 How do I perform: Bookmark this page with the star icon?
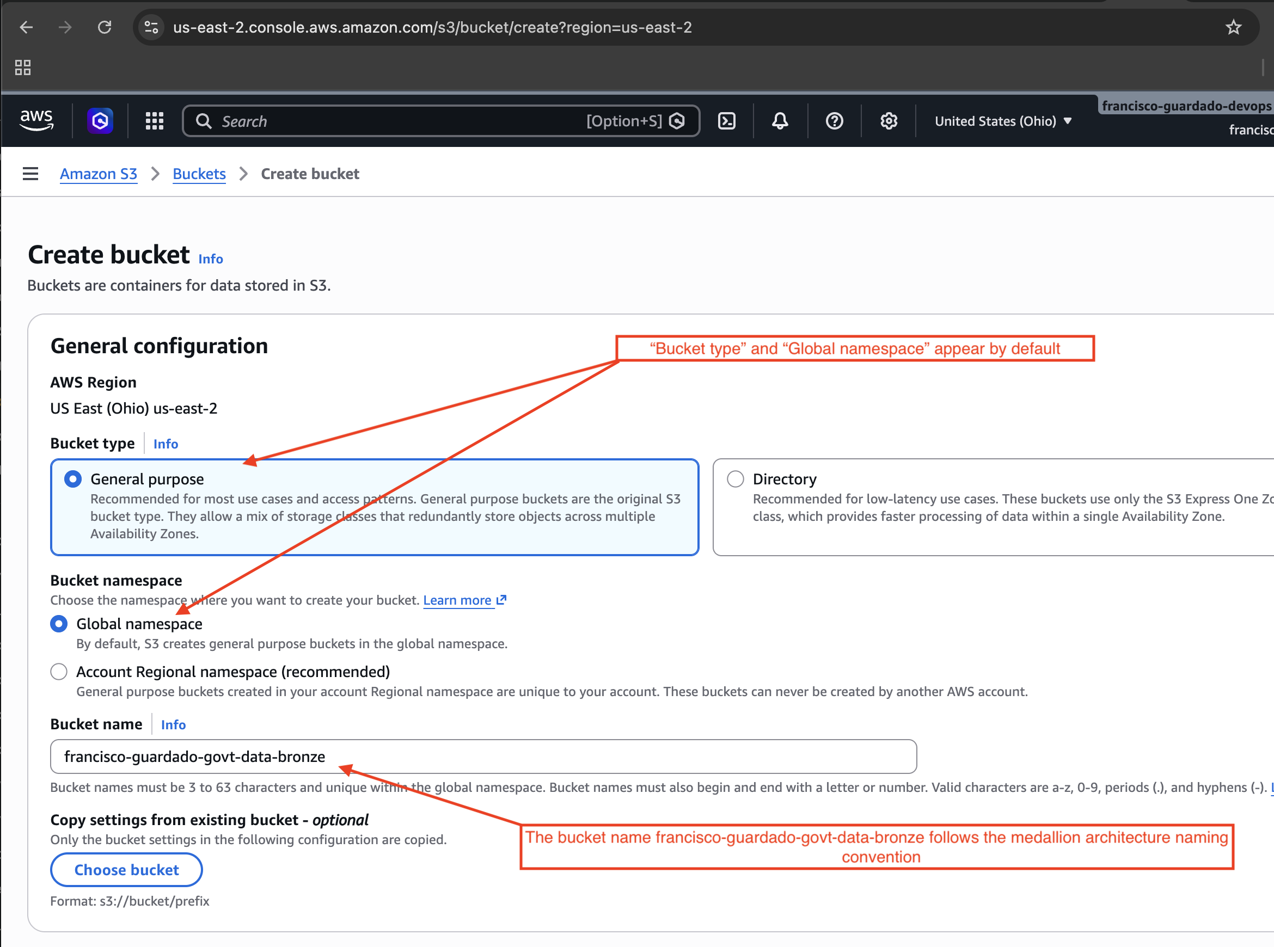(x=1233, y=27)
